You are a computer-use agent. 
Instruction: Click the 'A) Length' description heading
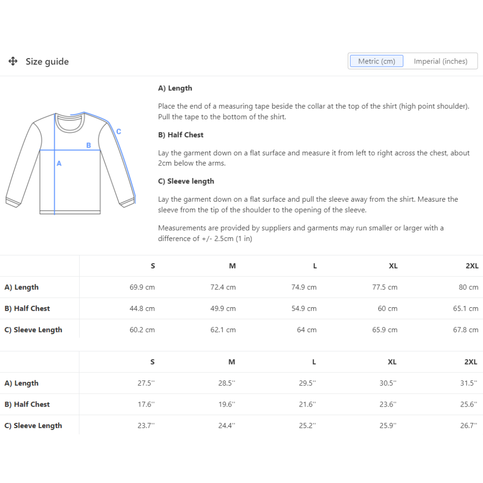pyautogui.click(x=175, y=88)
